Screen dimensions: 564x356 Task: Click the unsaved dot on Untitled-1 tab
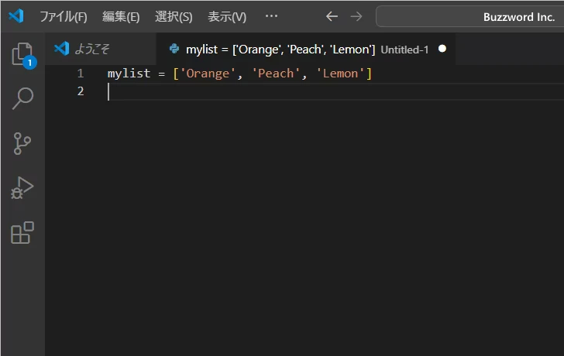pos(442,50)
